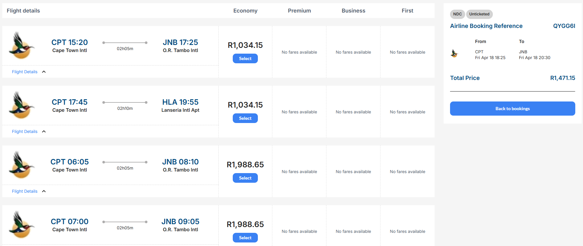583x246 pixels.
Task: Select Economy fare for CPT 07:00 flight
Action: [x=245, y=238]
